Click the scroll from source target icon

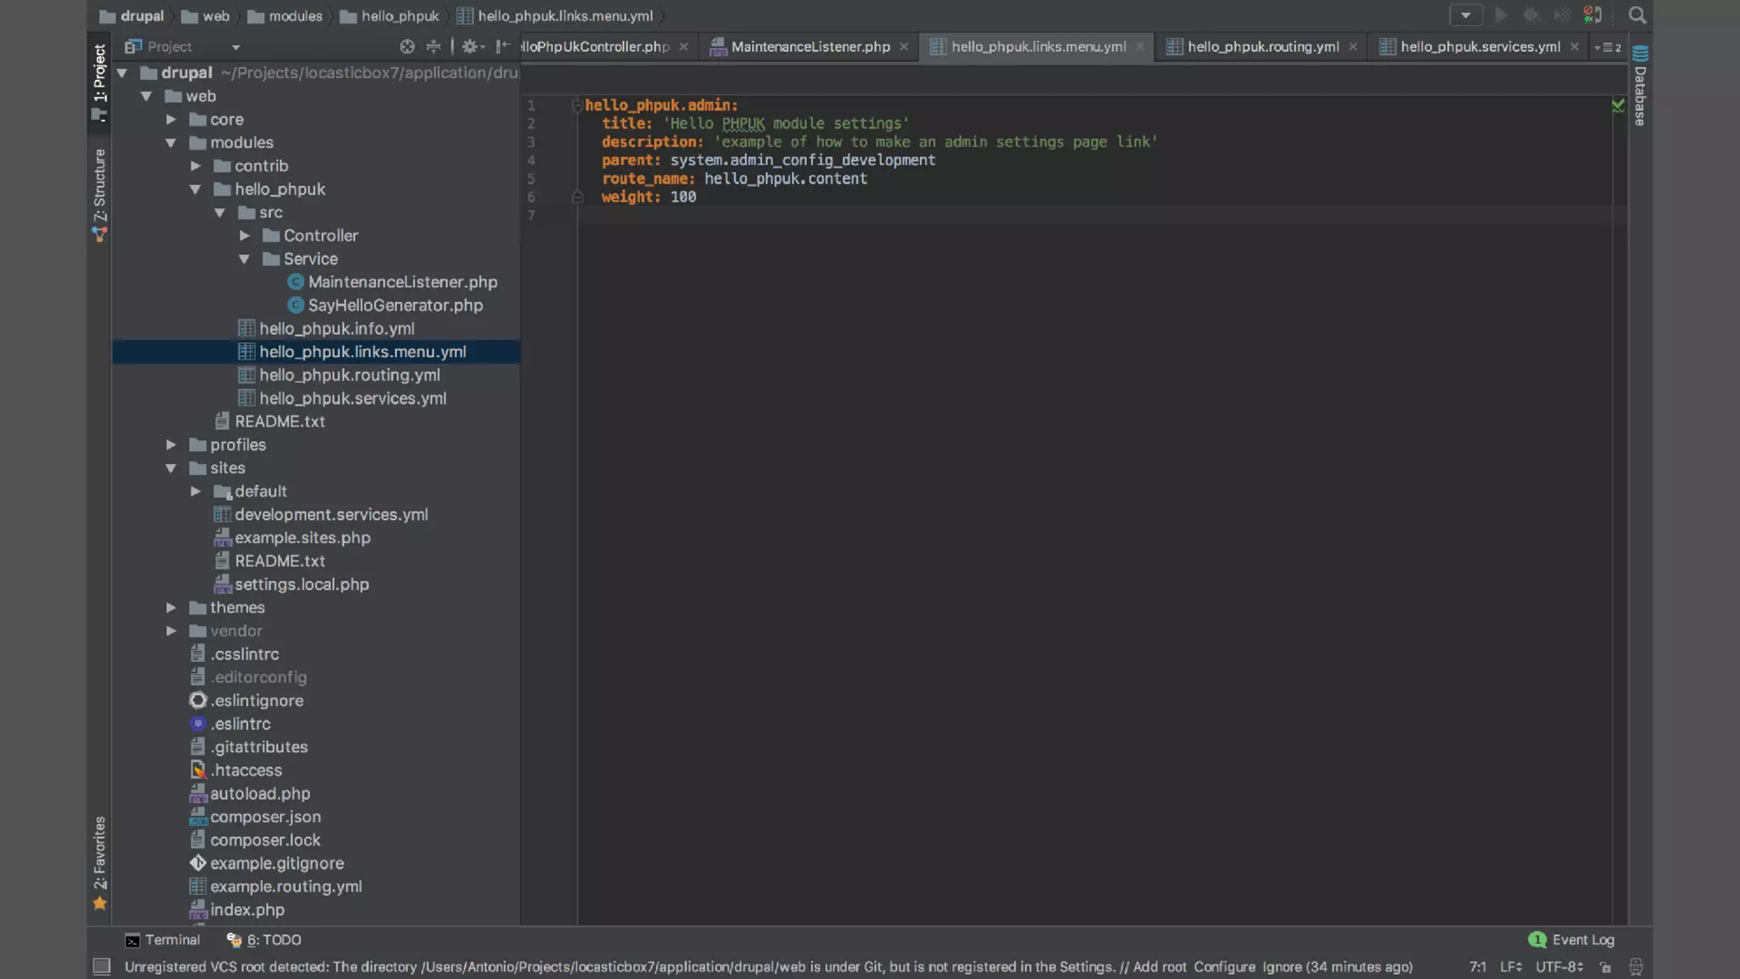pyautogui.click(x=407, y=47)
